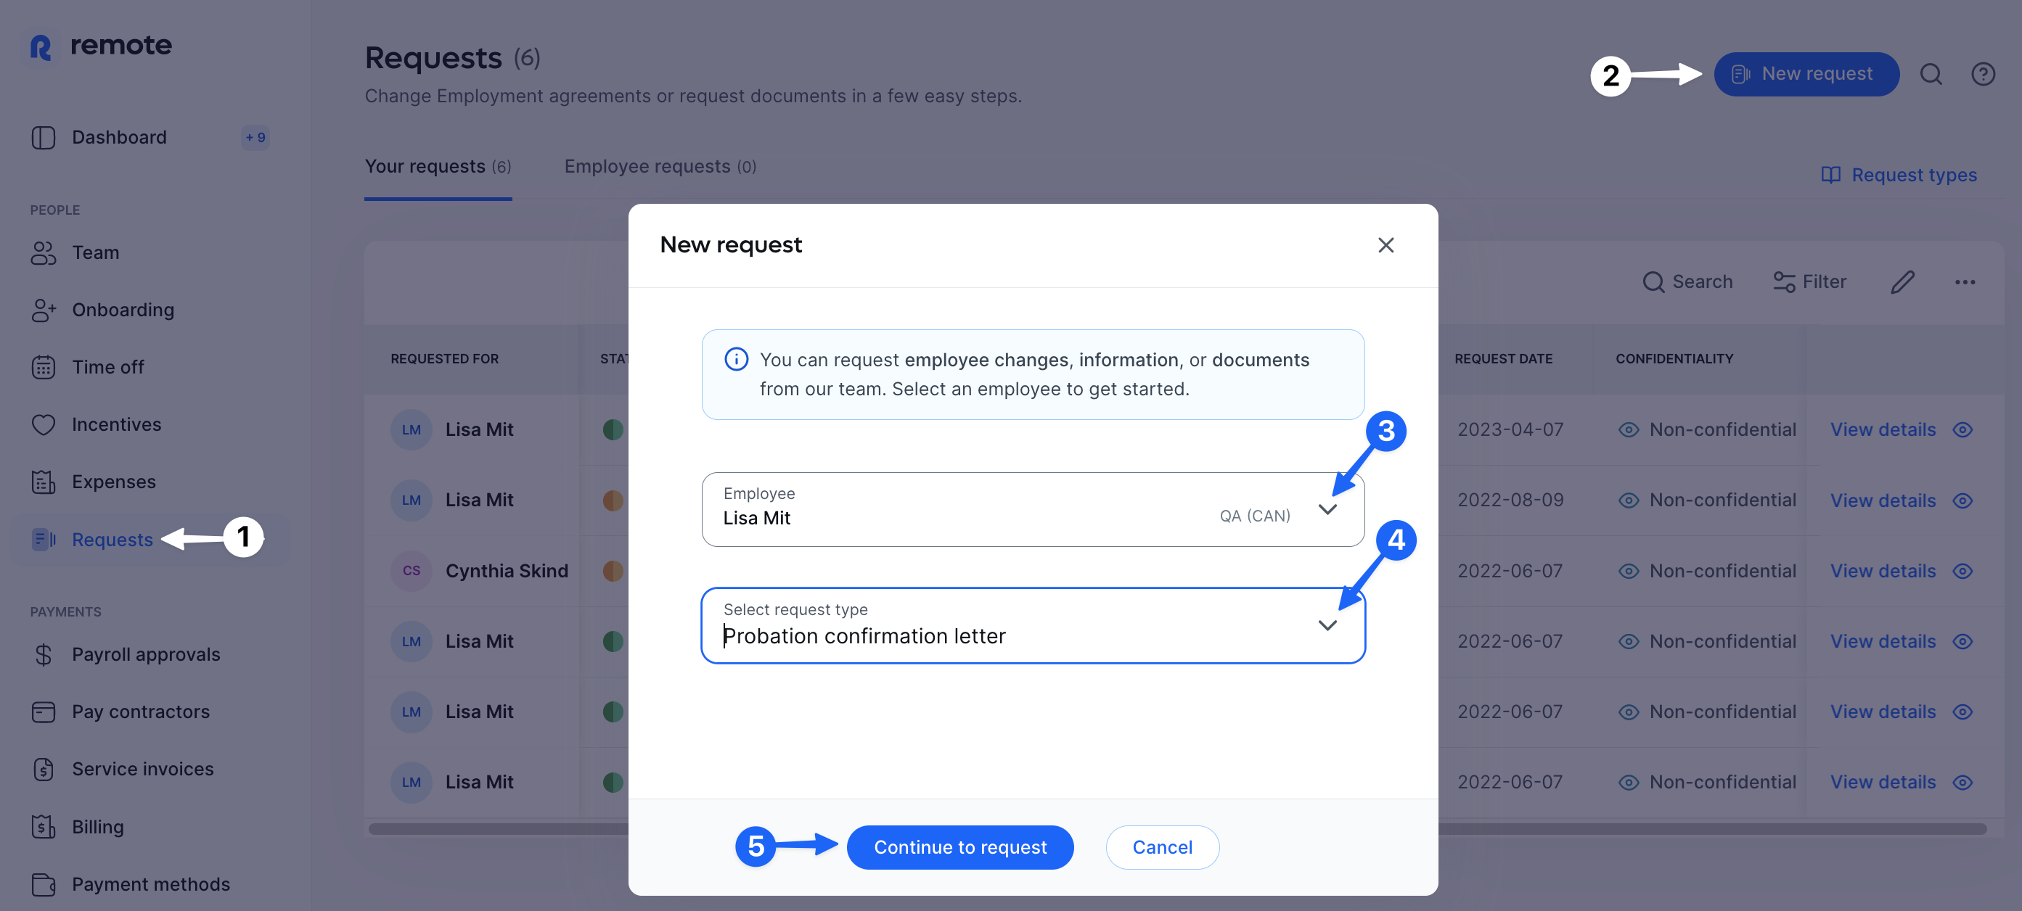Open the Time off section in sidebar
Screen dimensions: 2022x911
(x=107, y=366)
